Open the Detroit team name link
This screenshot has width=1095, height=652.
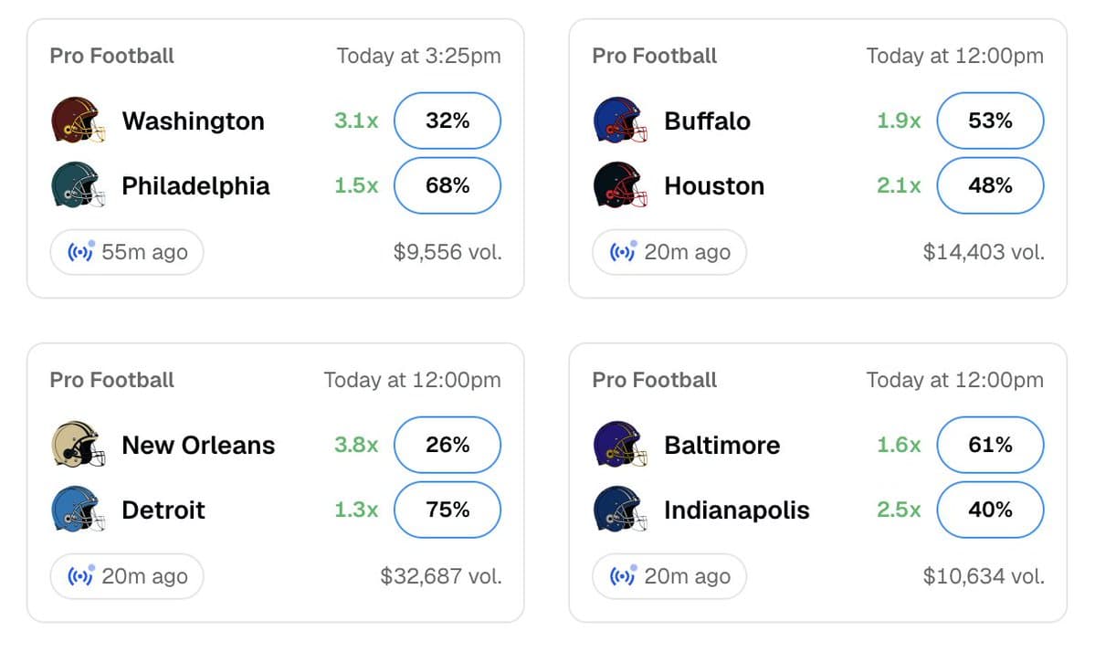[x=163, y=510]
